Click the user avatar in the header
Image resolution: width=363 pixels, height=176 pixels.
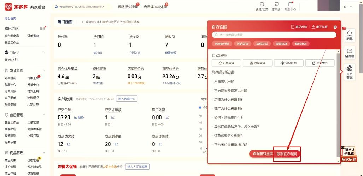pyautogui.click(x=328, y=6)
